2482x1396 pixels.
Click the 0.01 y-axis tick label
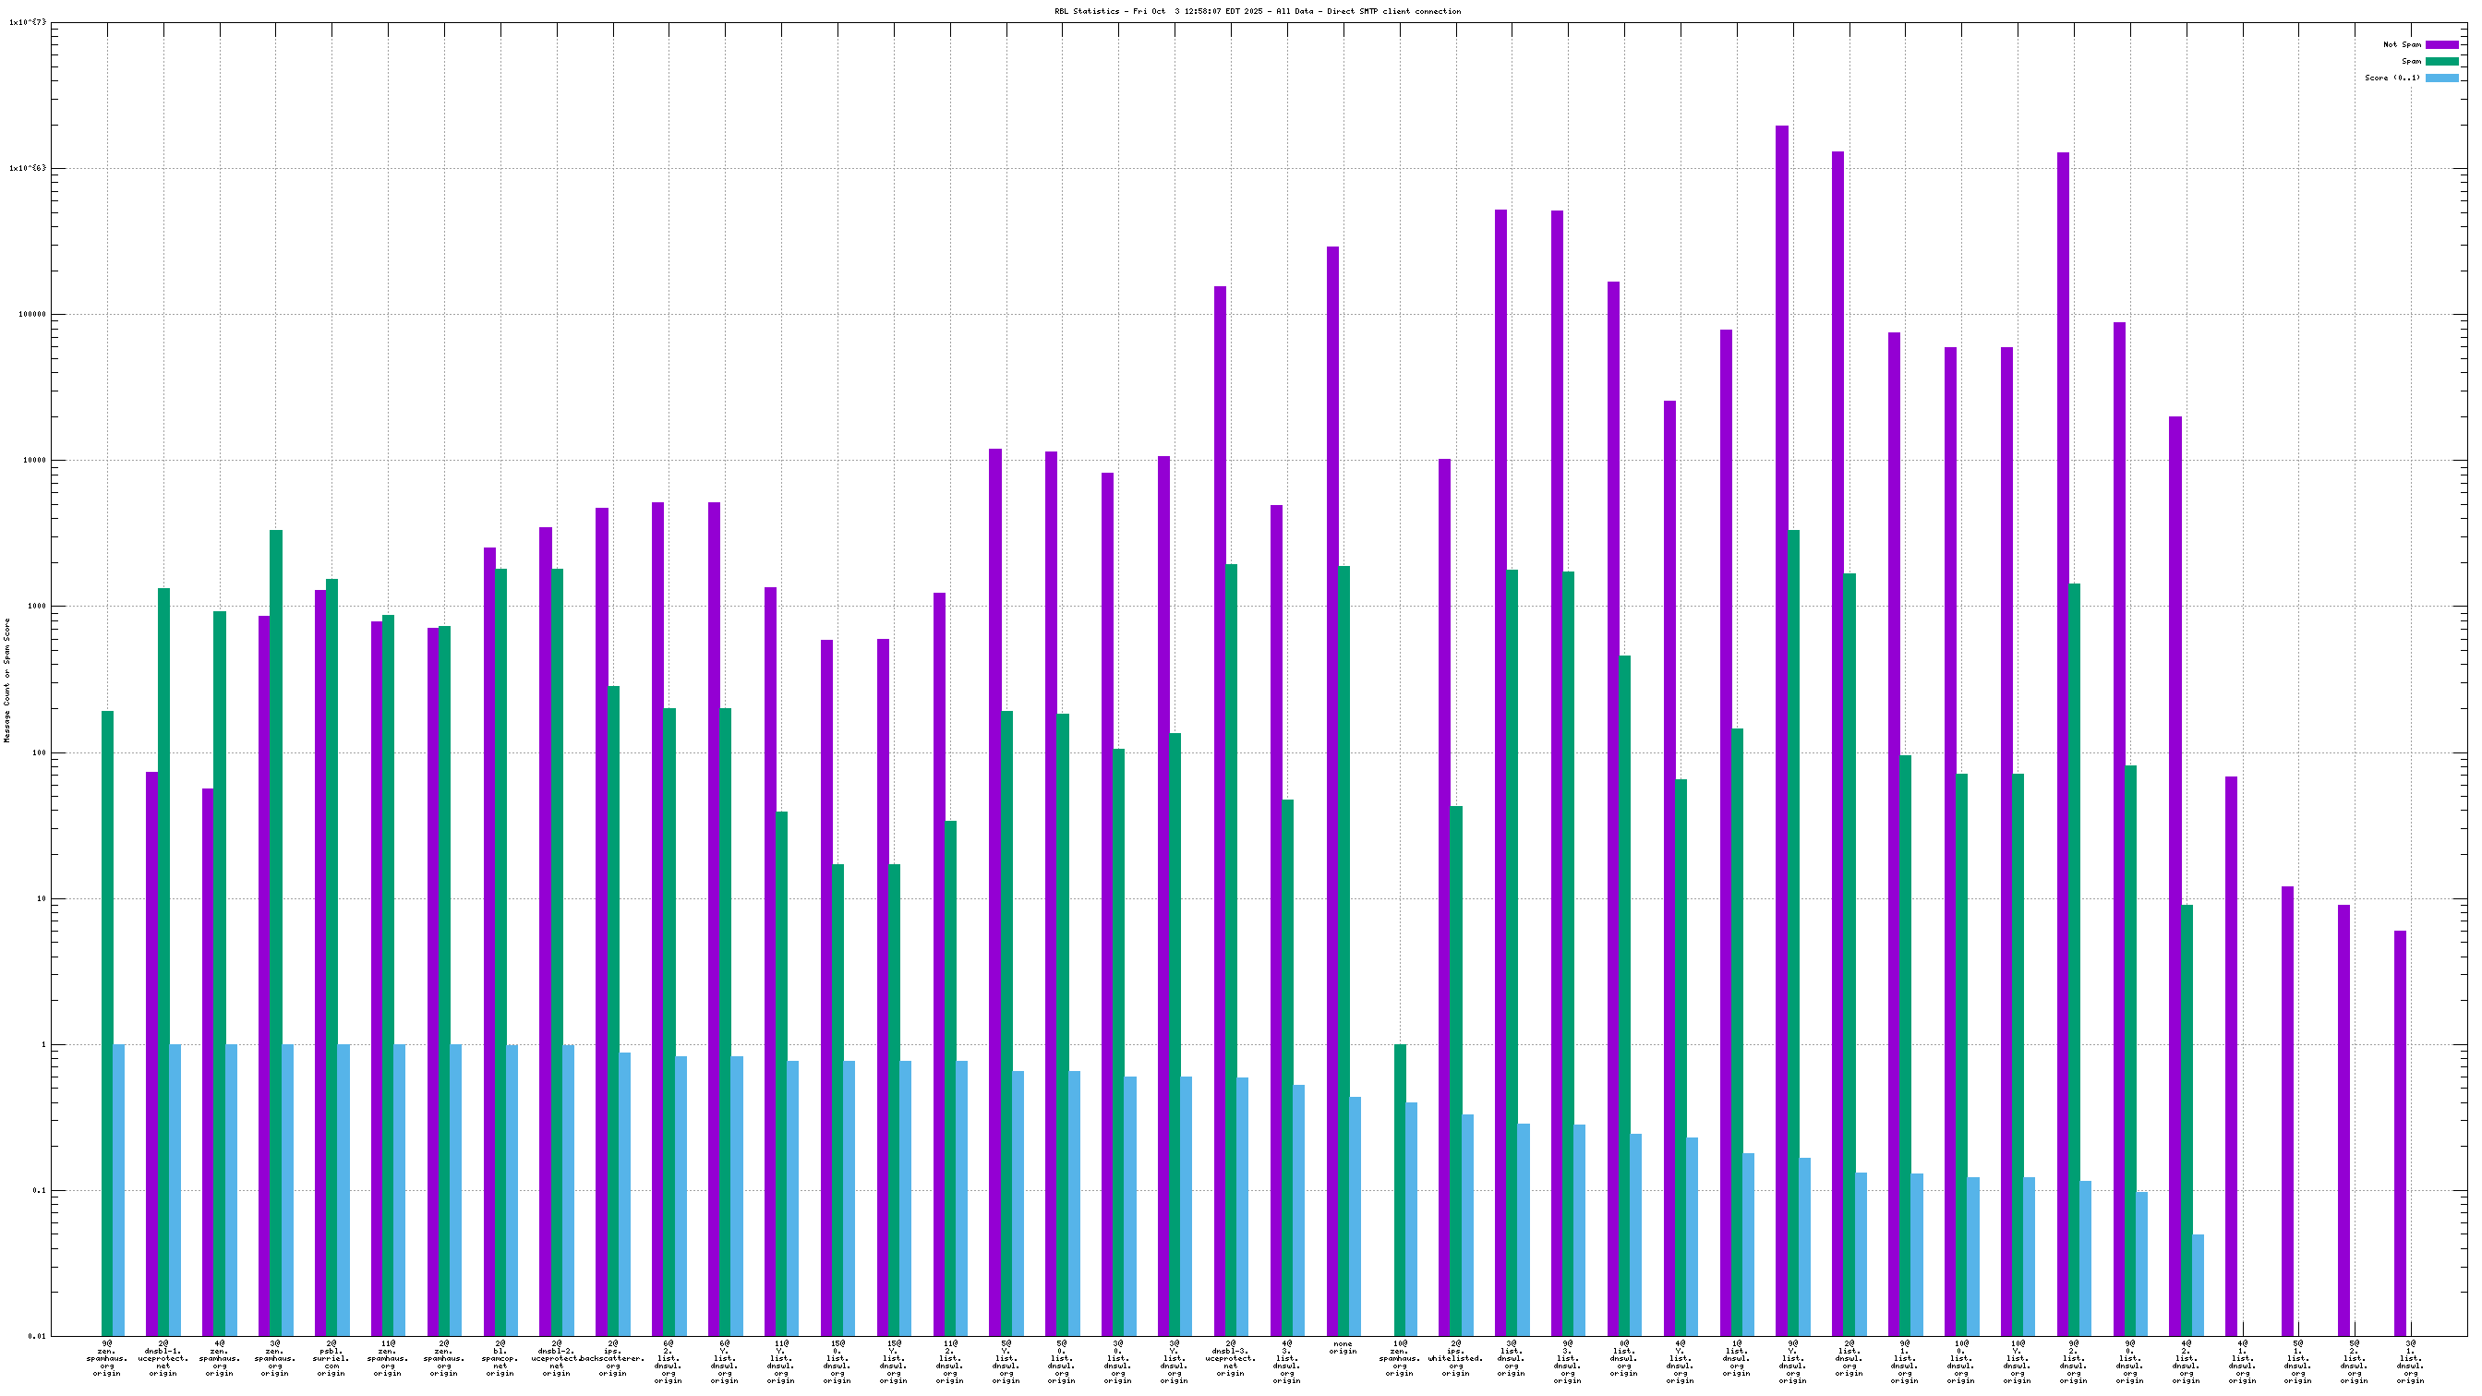[36, 1336]
